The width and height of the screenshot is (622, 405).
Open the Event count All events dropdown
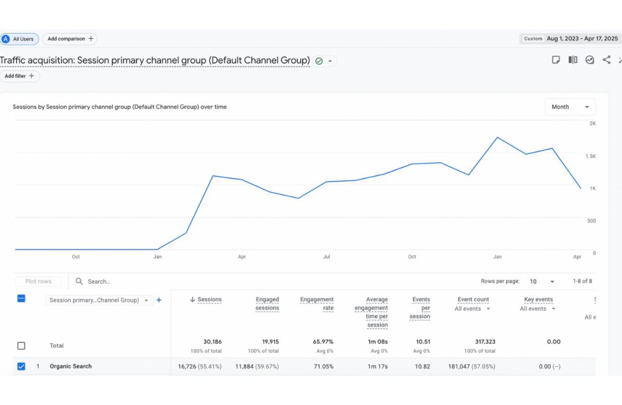pyautogui.click(x=472, y=309)
